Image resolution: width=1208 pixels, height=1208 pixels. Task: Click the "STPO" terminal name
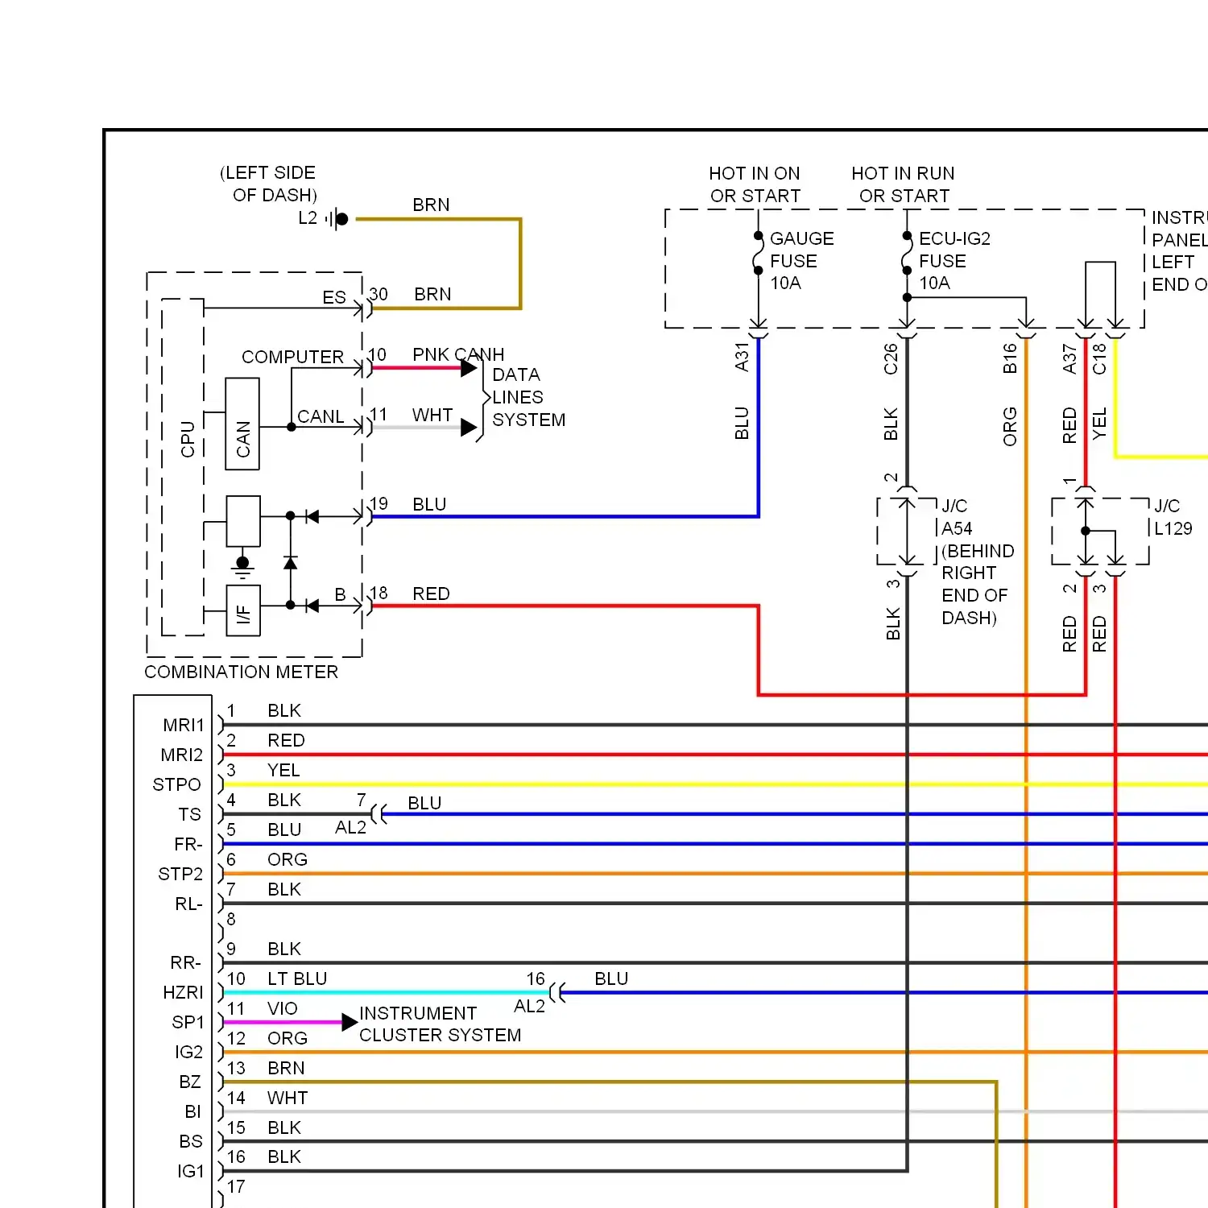[x=177, y=785]
